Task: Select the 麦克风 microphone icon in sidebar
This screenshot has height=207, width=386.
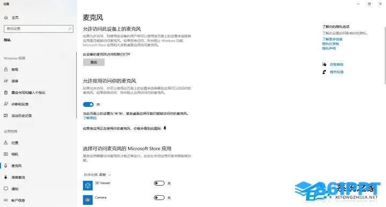Action: [x=6, y=165]
